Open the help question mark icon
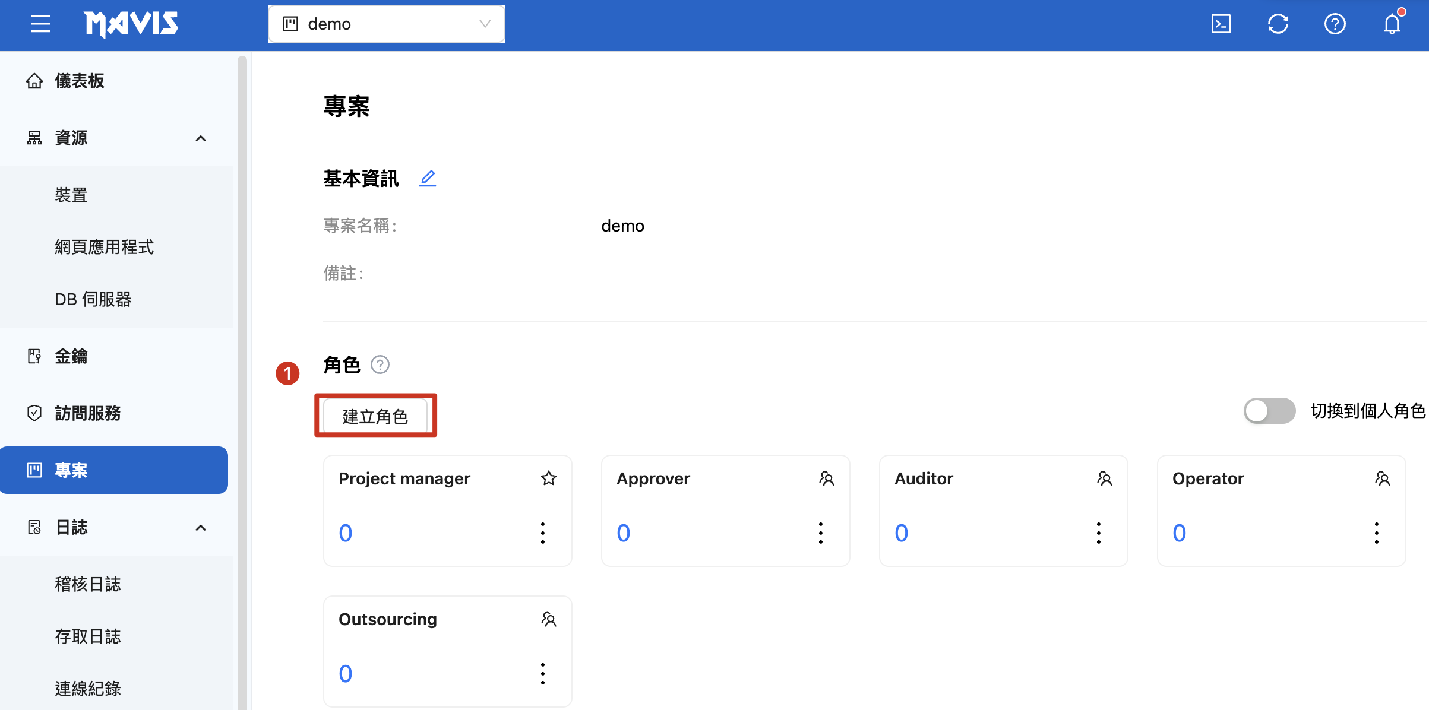 [1335, 24]
